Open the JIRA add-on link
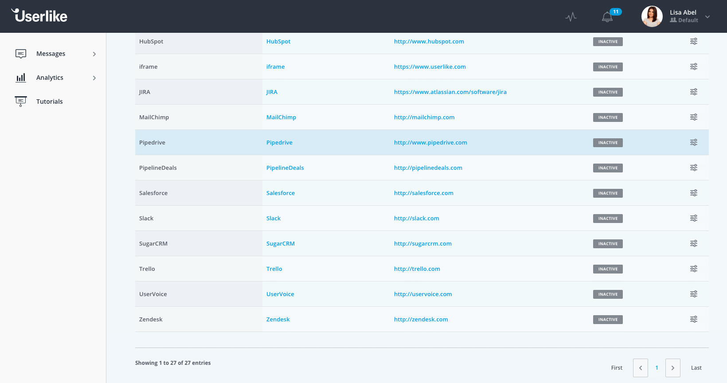 (x=272, y=92)
